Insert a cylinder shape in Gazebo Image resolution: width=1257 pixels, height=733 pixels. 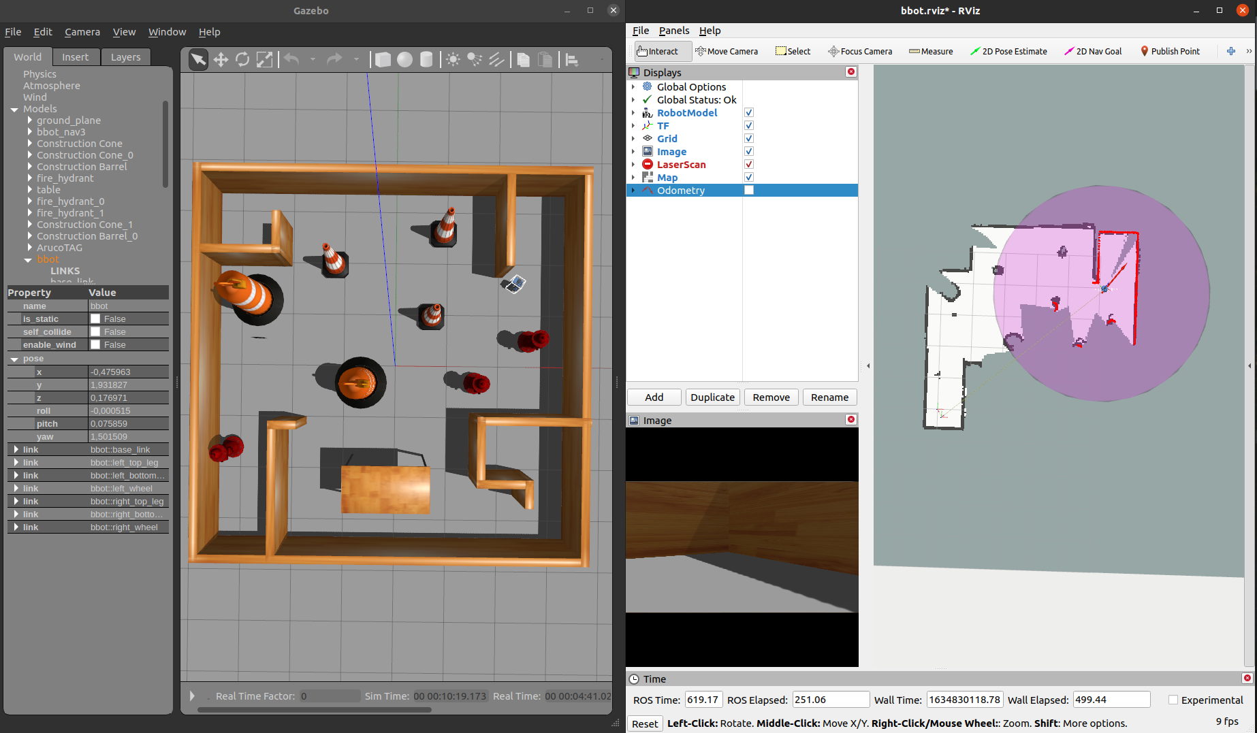pos(426,60)
